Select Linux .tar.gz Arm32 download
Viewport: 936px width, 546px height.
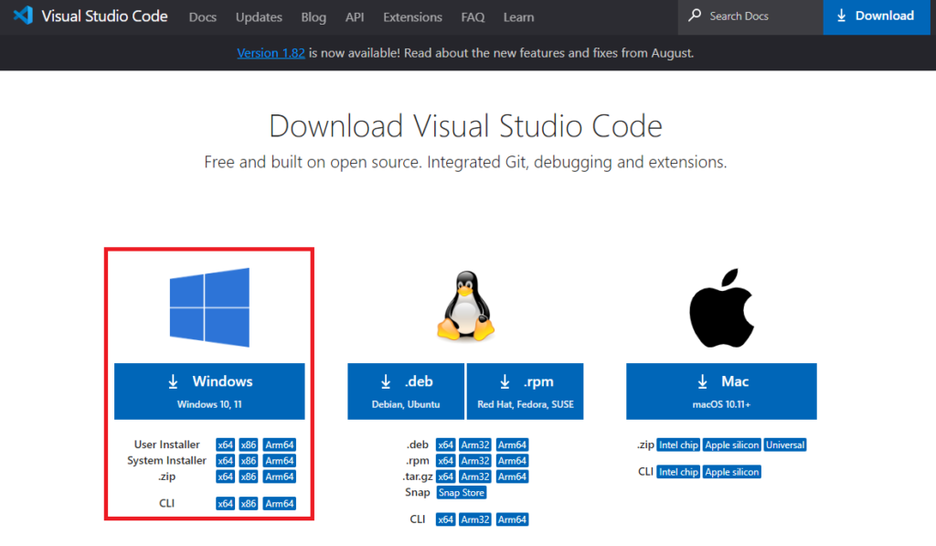475,476
